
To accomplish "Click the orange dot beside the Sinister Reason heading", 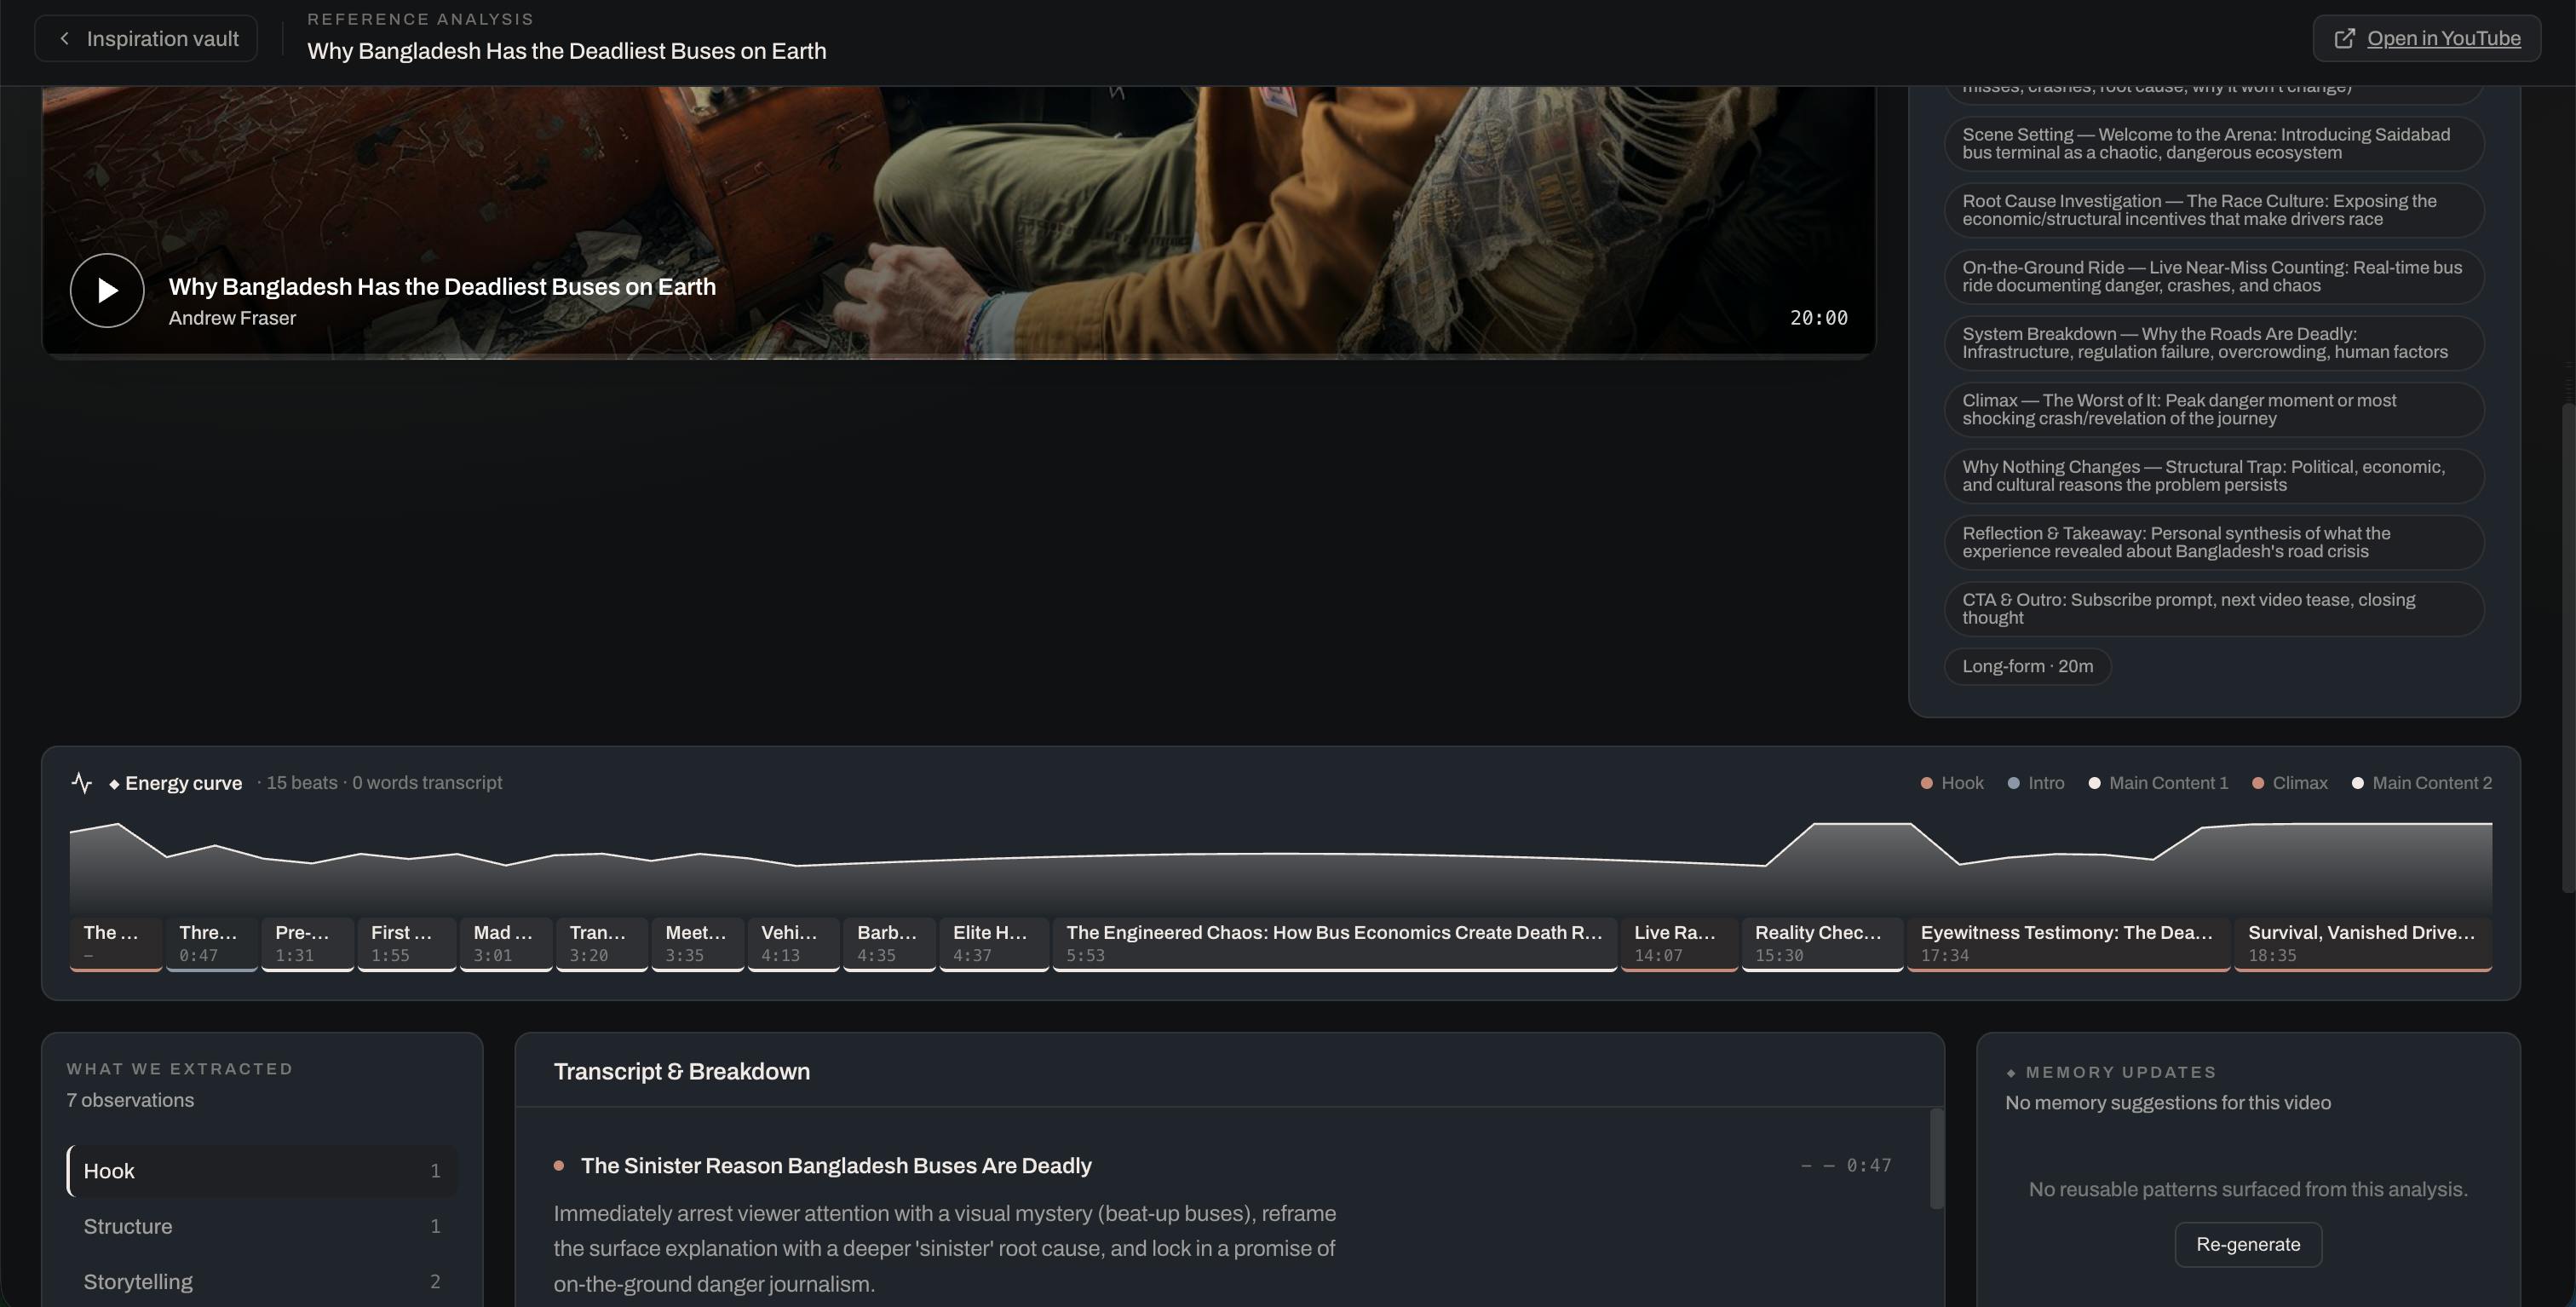I will (559, 1166).
